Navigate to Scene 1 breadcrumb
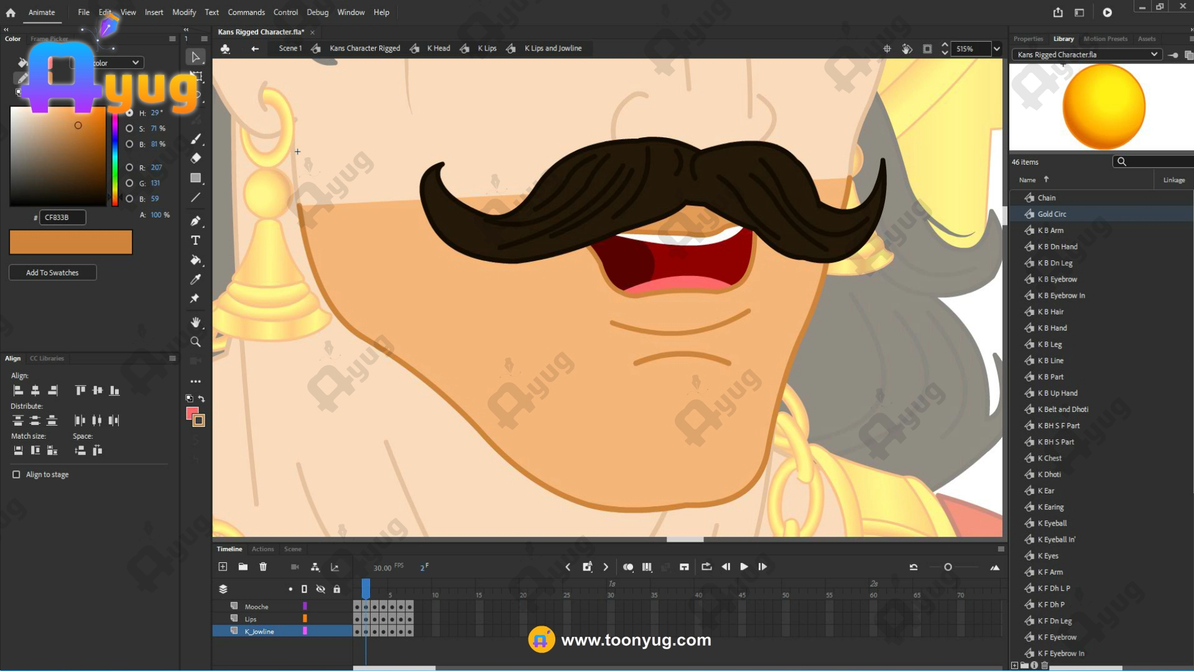The height and width of the screenshot is (671, 1194). pyautogui.click(x=290, y=48)
